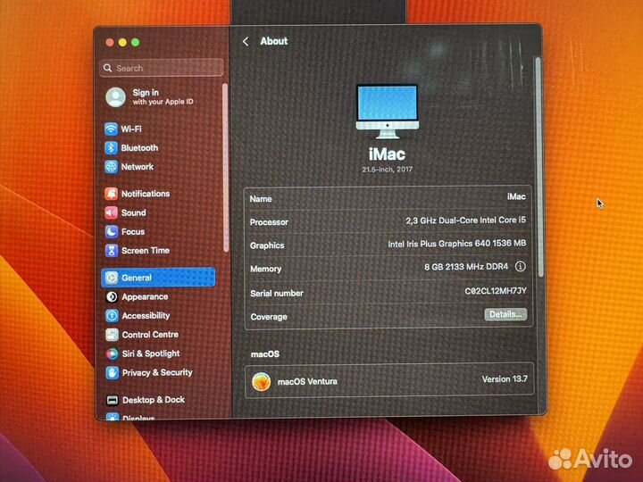Click the Apple ID avatar icon

pos(115,97)
